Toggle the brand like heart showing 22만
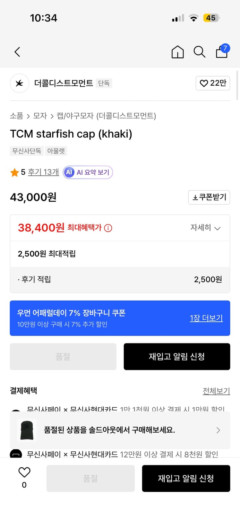This screenshot has height=520, width=240. click(213, 83)
